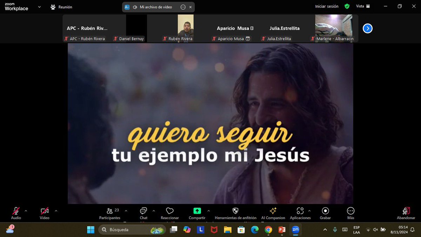This screenshot has height=237, width=421.
Task: Select APC - Rubén Rivera participant tile
Action: pyautogui.click(x=87, y=28)
